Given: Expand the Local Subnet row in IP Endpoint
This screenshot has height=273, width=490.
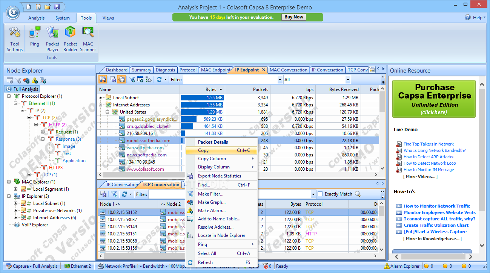Looking at the screenshot, I should tap(101, 98).
